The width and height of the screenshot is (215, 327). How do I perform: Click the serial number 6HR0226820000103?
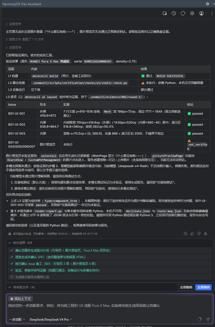click(98, 61)
